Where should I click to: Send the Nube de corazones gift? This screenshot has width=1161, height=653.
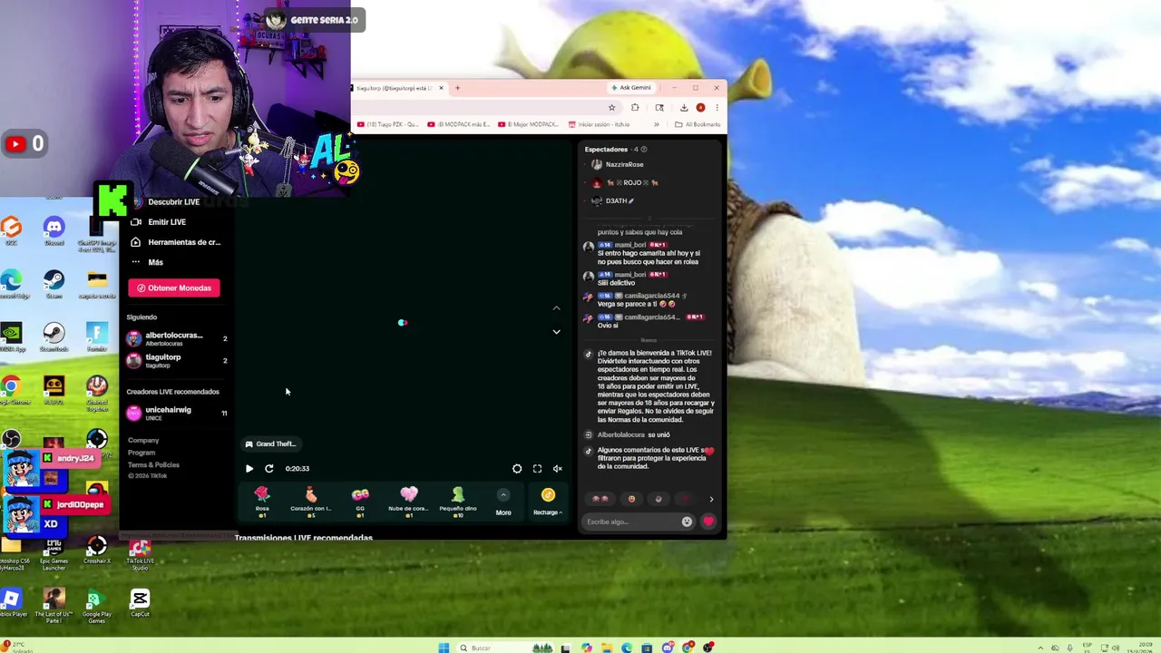(408, 501)
